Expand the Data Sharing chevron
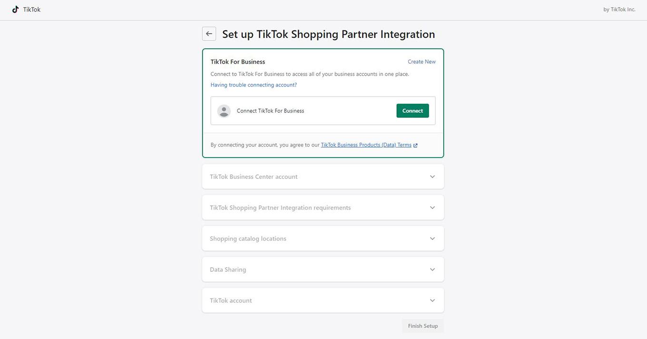Image resolution: width=647 pixels, height=339 pixels. coord(432,269)
